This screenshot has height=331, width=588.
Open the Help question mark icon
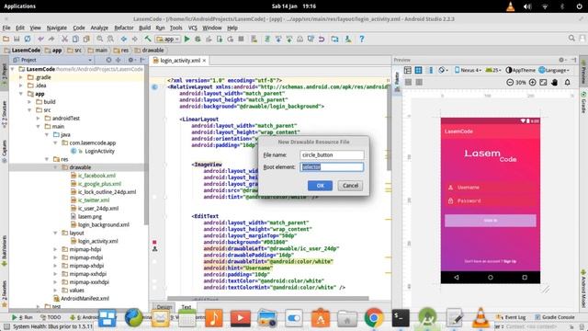point(361,39)
